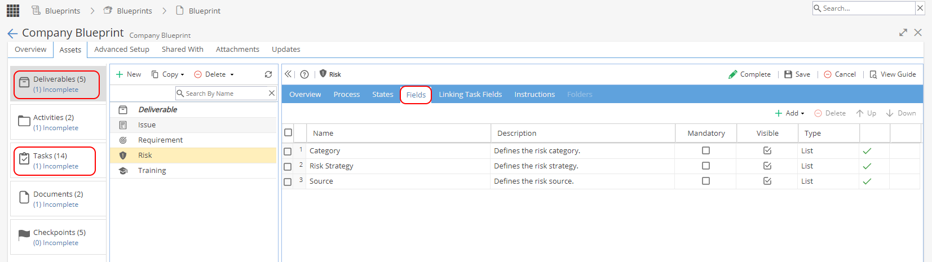
Task: Click the Activities folder icon
Action: (x=24, y=121)
